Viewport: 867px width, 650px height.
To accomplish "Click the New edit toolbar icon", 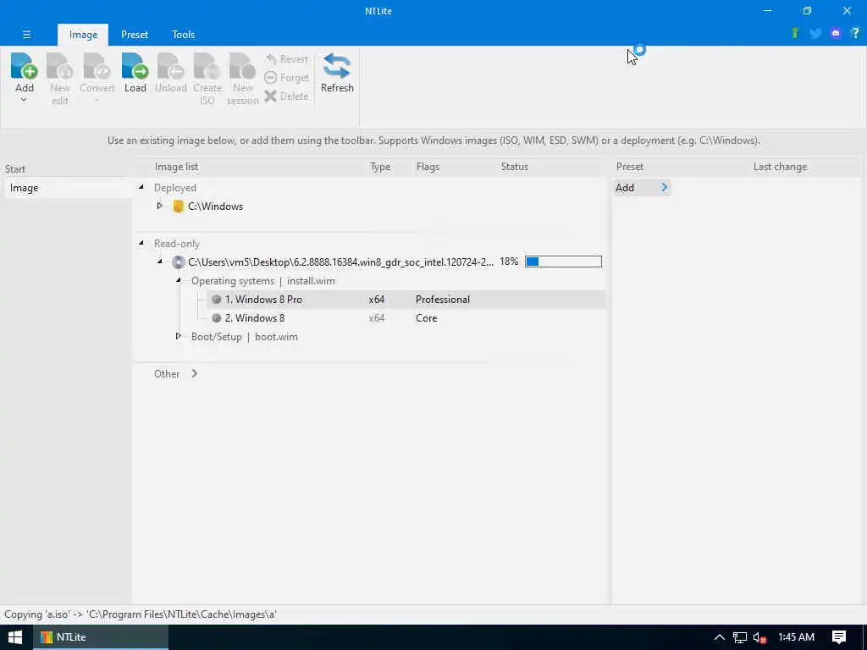I will tap(60, 66).
